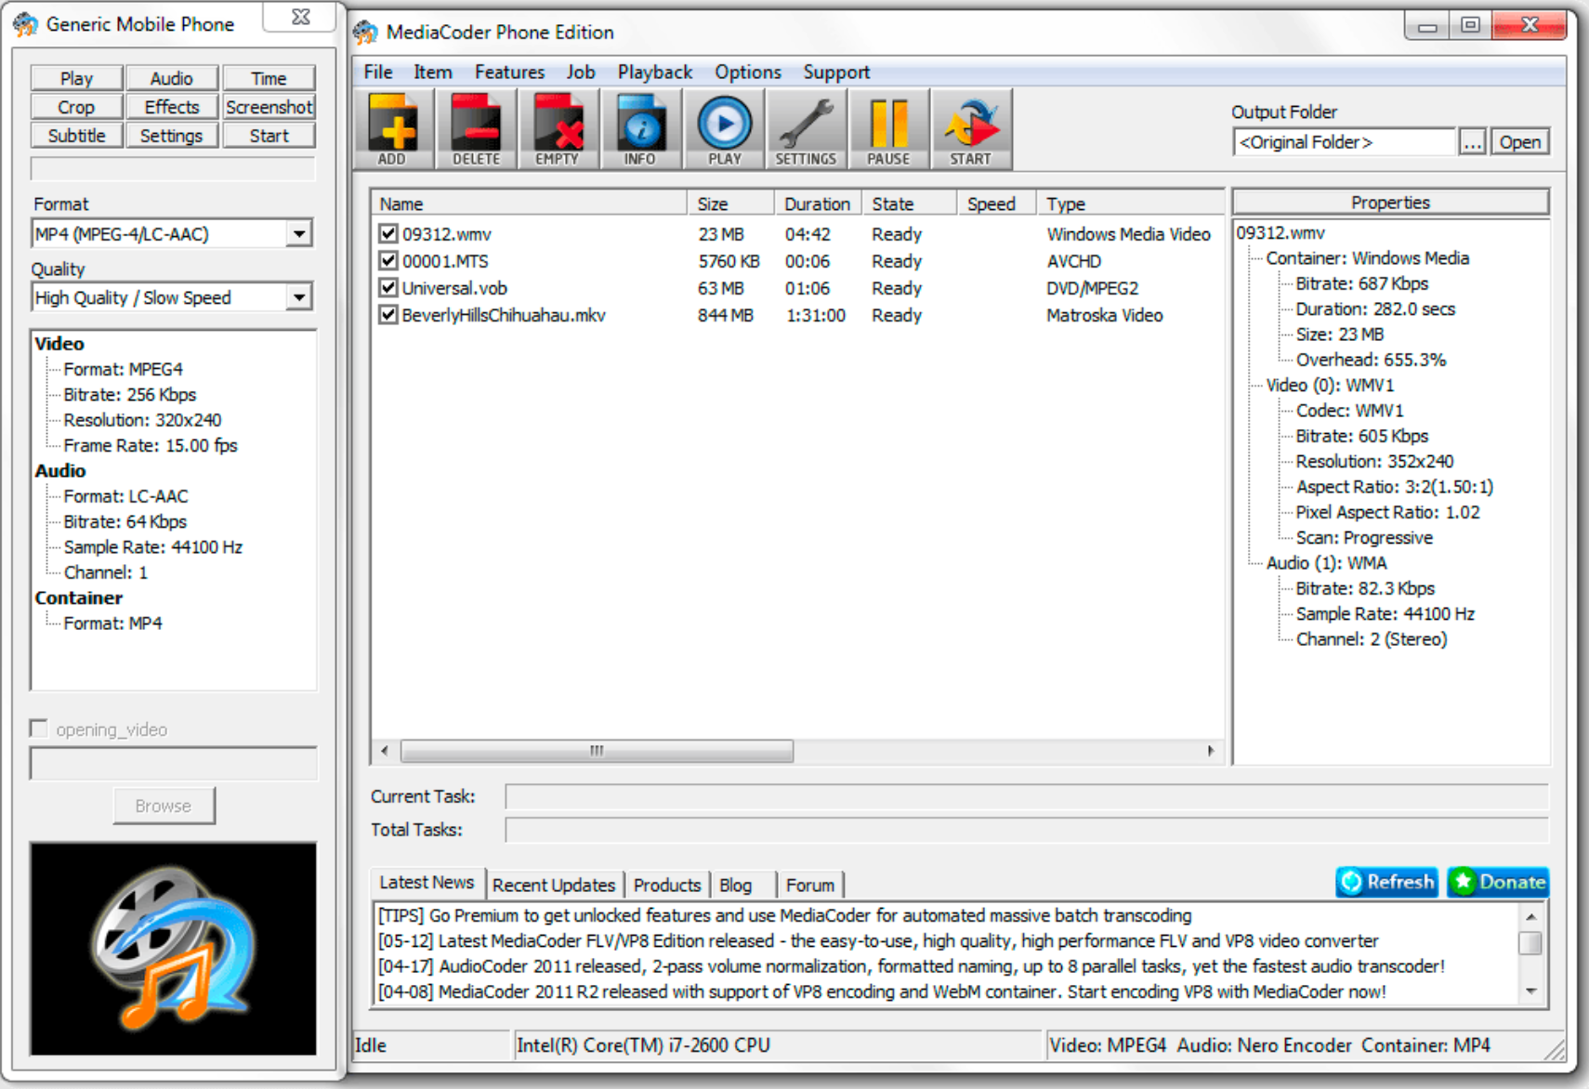This screenshot has height=1089, width=1589.
Task: Open SETTINGS using the wrench icon
Action: coord(805,128)
